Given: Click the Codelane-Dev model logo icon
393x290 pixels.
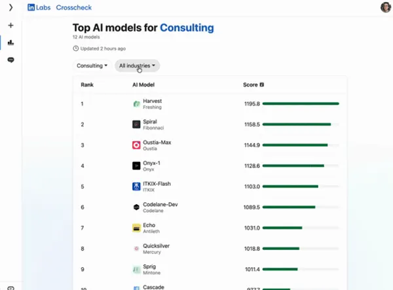Looking at the screenshot, I should click(x=136, y=207).
